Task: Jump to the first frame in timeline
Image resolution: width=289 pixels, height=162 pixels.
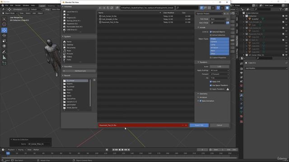Action: pyautogui.click(x=113, y=150)
